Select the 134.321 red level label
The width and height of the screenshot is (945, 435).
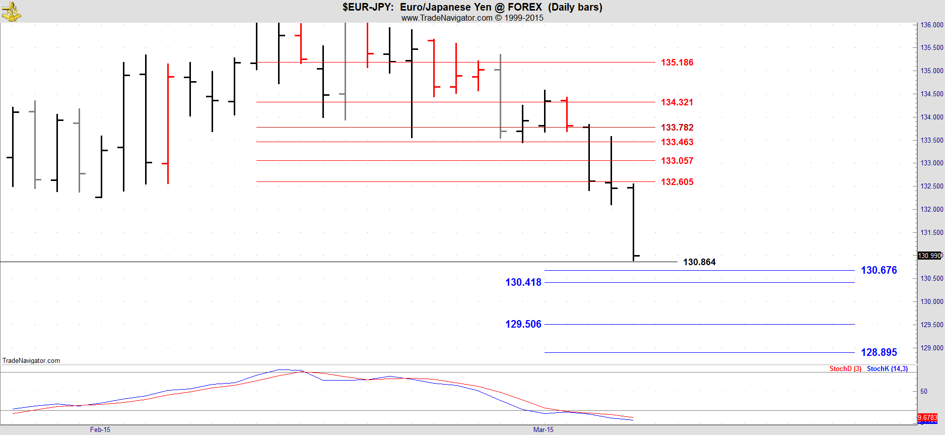[x=677, y=102]
